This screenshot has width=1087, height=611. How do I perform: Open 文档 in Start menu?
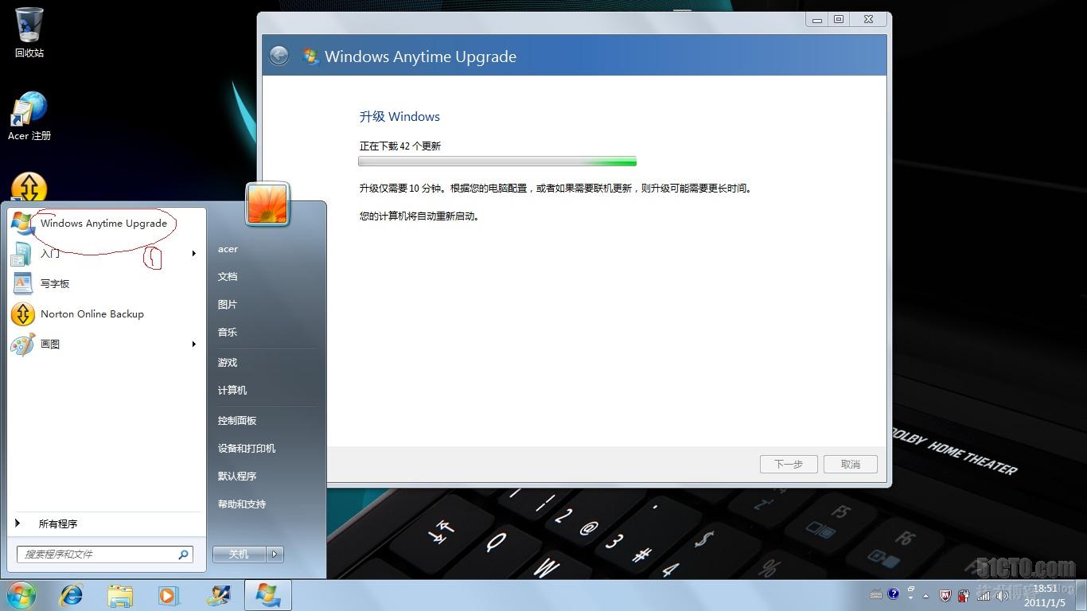click(228, 277)
